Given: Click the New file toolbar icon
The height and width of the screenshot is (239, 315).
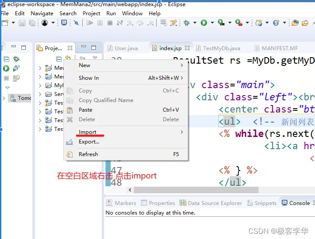Looking at the screenshot, I should click(5, 23).
